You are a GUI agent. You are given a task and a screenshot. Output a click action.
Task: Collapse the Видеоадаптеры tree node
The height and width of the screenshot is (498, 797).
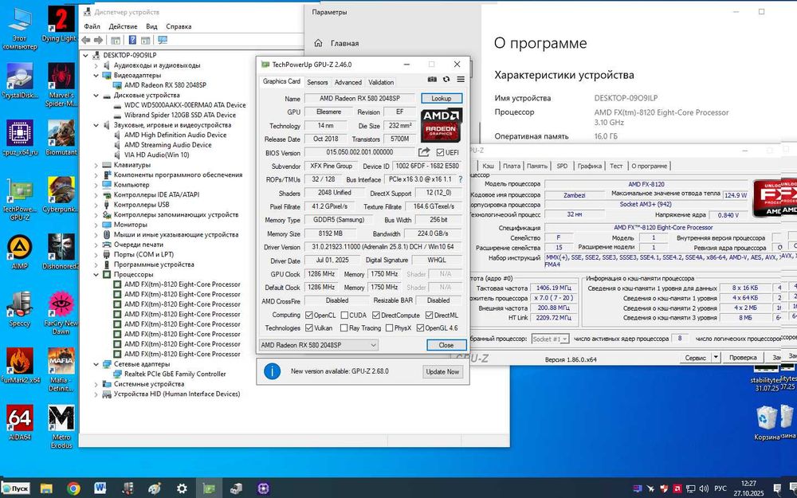(x=96, y=75)
